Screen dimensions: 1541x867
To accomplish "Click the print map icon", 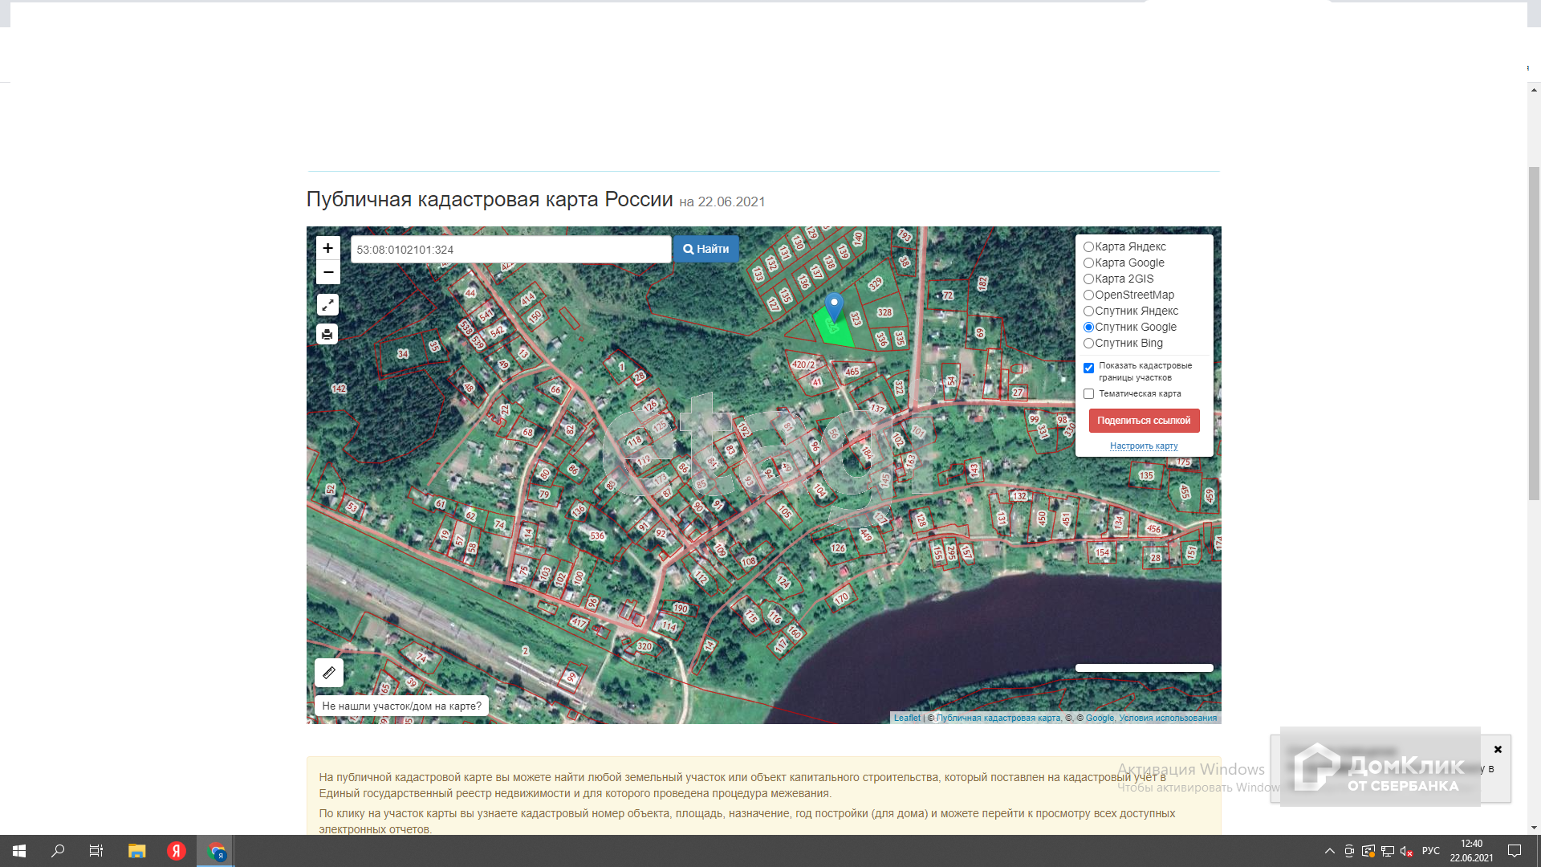I will (327, 334).
